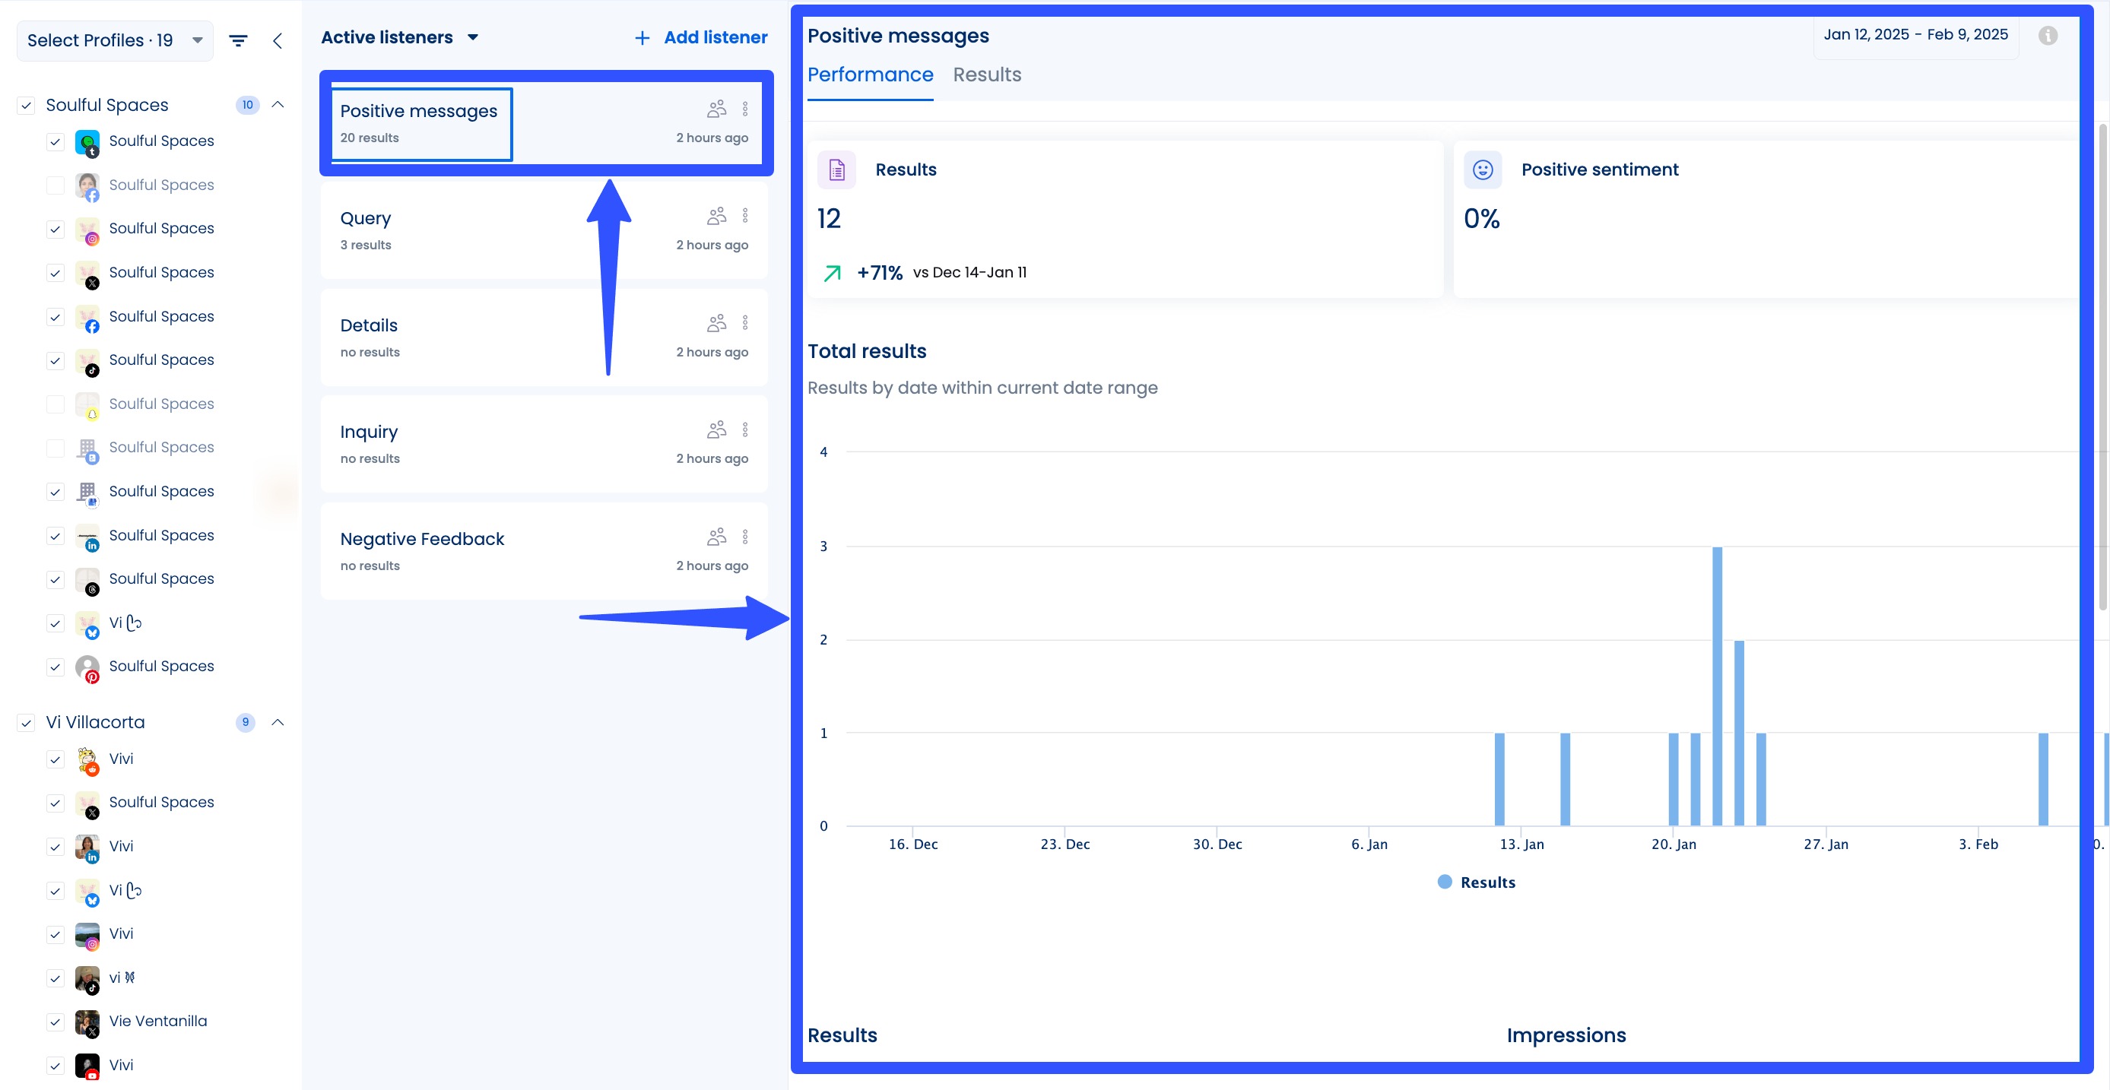Collapse the profiles sidebar with the left chevron
Screen dimensions: 2110x1090
[x=278, y=41]
